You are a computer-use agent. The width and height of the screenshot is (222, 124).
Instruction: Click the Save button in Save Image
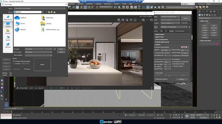[x=61, y=49]
